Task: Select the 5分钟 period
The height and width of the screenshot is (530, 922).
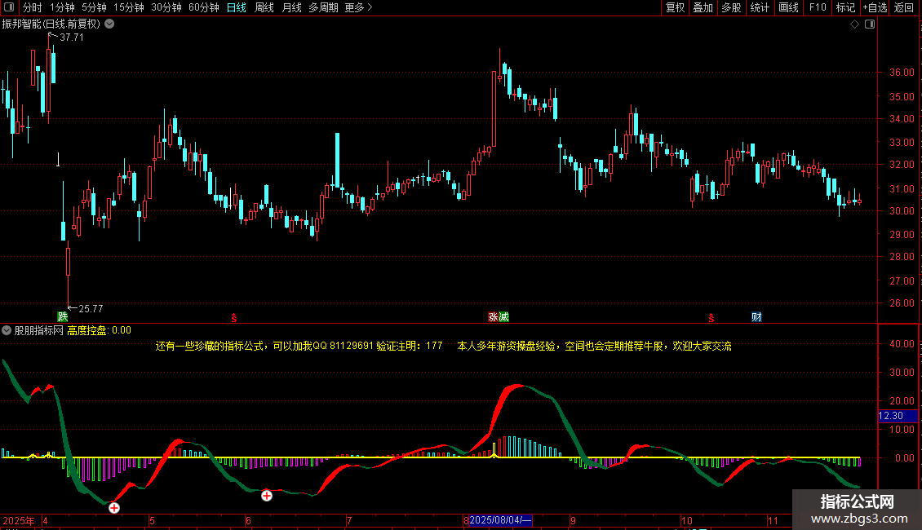Action: pyautogui.click(x=94, y=7)
